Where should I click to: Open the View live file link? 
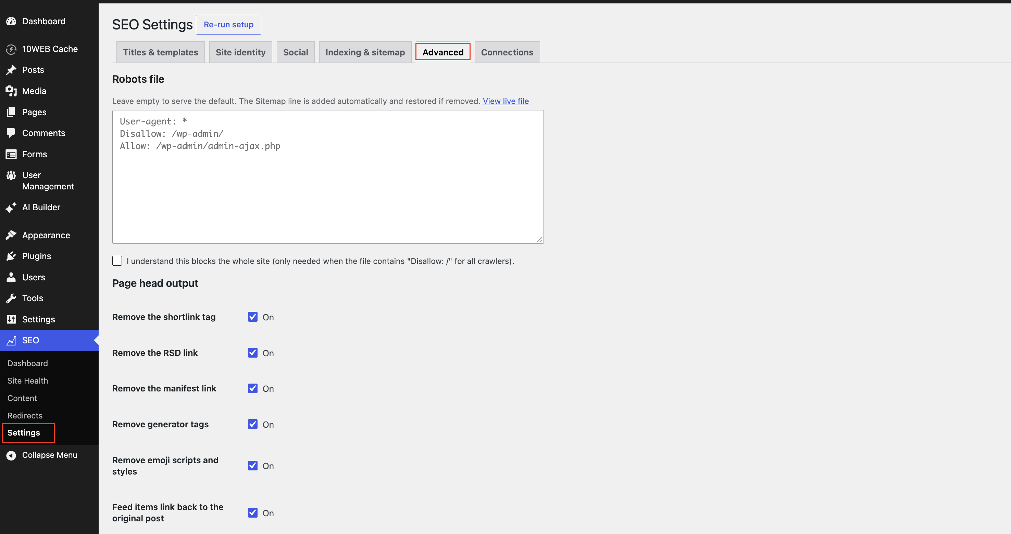pyautogui.click(x=505, y=101)
